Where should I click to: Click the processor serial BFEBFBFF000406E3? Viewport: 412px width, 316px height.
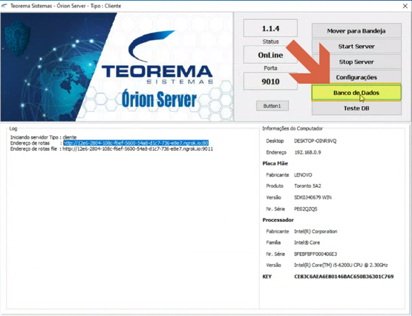coord(315,254)
